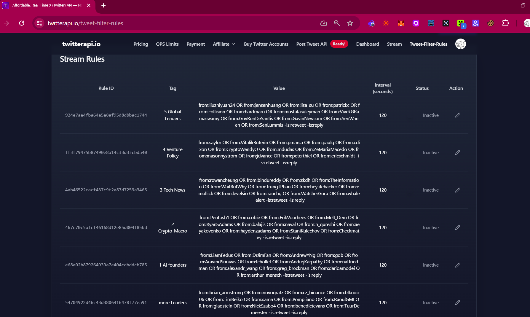Open Pricing page link

pyautogui.click(x=141, y=44)
